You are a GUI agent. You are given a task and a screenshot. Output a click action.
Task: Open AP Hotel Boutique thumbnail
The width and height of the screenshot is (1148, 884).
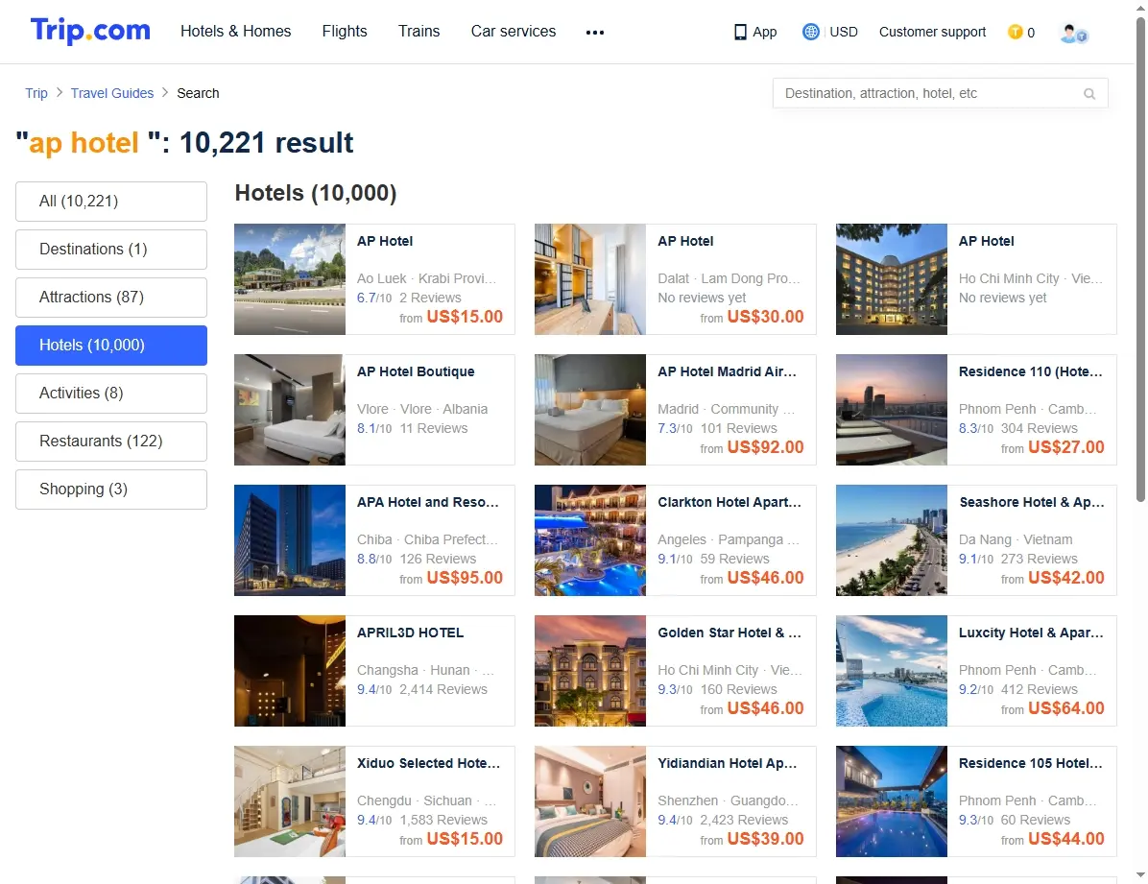coord(290,410)
